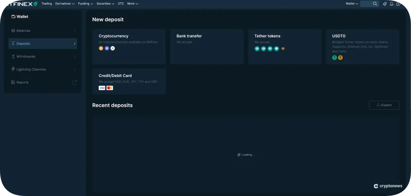This screenshot has height=196, width=411.
Task: Open the Wallet dropdown in top bar
Action: click(352, 4)
